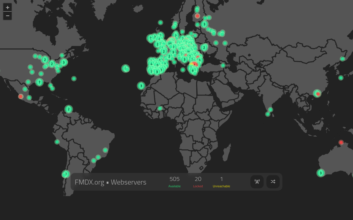The height and width of the screenshot is (220, 353).
Task: Select the green marker near Bermuda
Action: click(74, 79)
